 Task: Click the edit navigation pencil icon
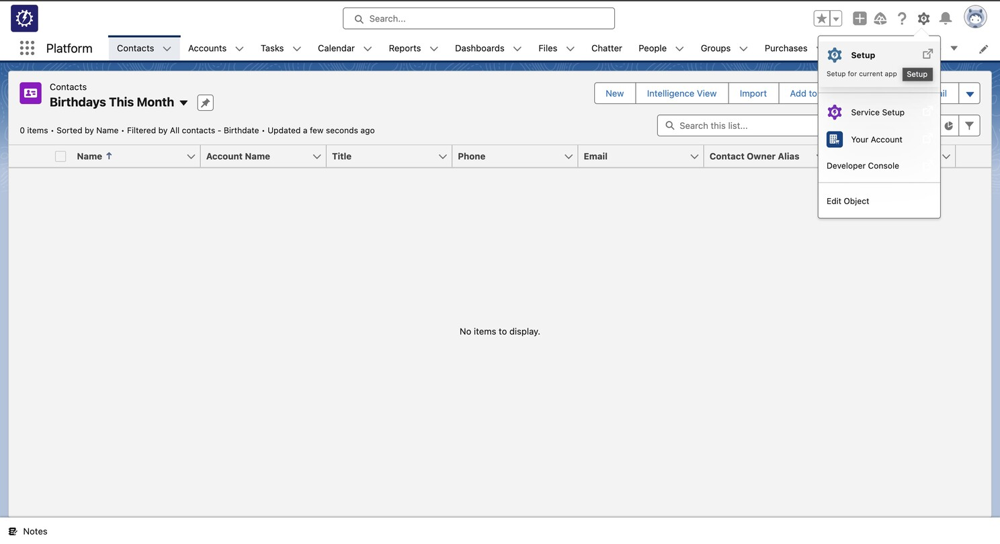click(x=983, y=49)
